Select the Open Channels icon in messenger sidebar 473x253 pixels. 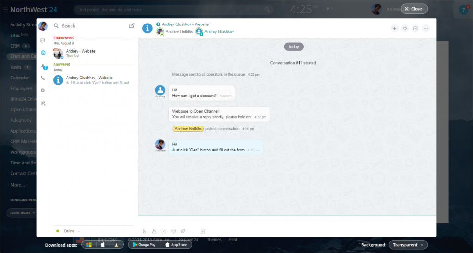tap(43, 53)
